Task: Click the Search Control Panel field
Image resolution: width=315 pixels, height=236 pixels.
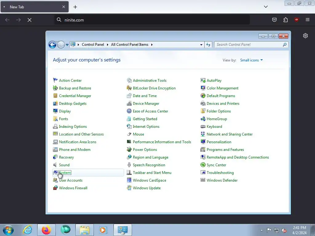Action: (x=251, y=45)
